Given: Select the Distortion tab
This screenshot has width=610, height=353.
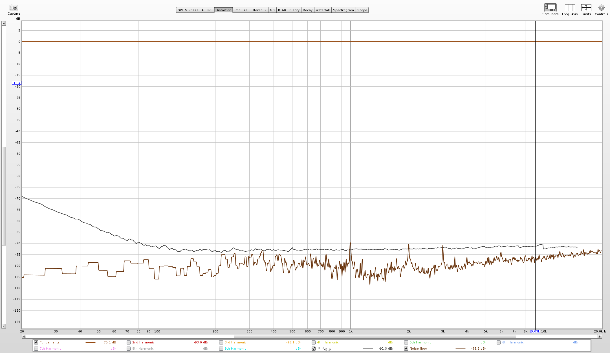Looking at the screenshot, I should pos(223,10).
